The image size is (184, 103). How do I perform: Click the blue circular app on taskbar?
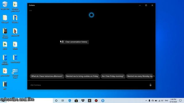(x=103, y=100)
